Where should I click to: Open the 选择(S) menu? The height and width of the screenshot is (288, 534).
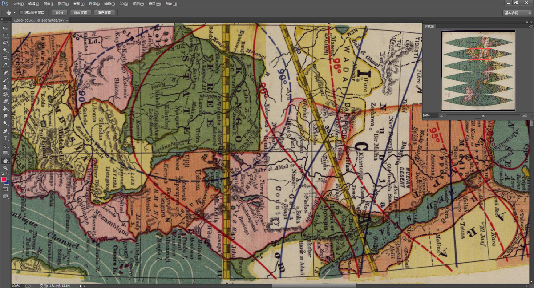(x=94, y=4)
